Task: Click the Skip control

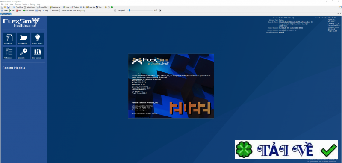Action: pos(38,10)
